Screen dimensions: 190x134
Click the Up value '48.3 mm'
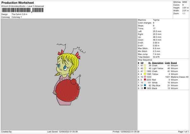157,37
